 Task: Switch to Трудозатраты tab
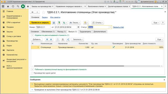point(85,32)
